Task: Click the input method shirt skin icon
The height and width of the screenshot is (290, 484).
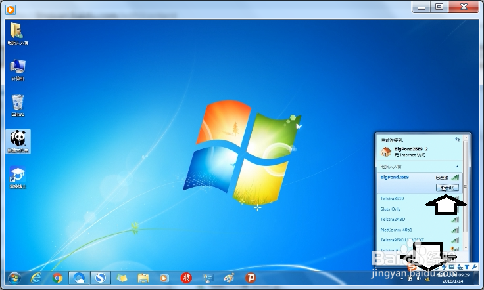Action: click(467, 266)
